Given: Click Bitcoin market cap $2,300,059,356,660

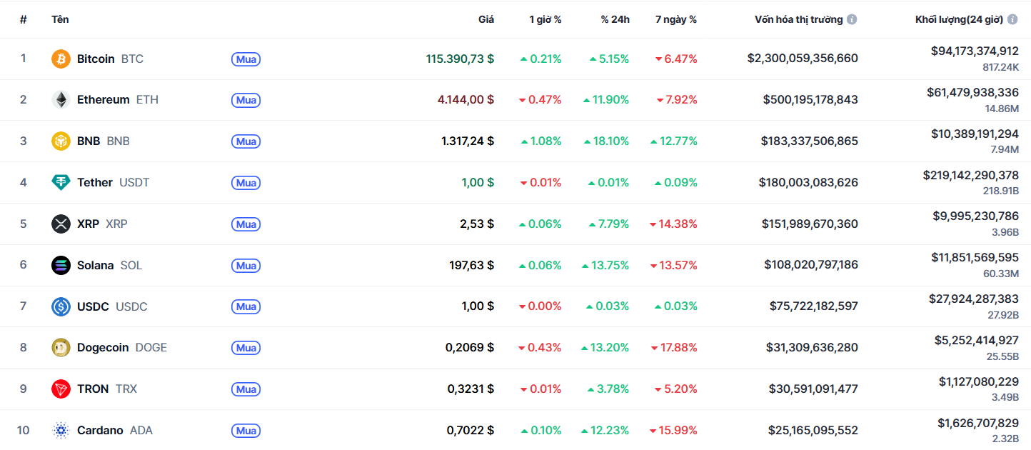Looking at the screenshot, I should click(803, 59).
